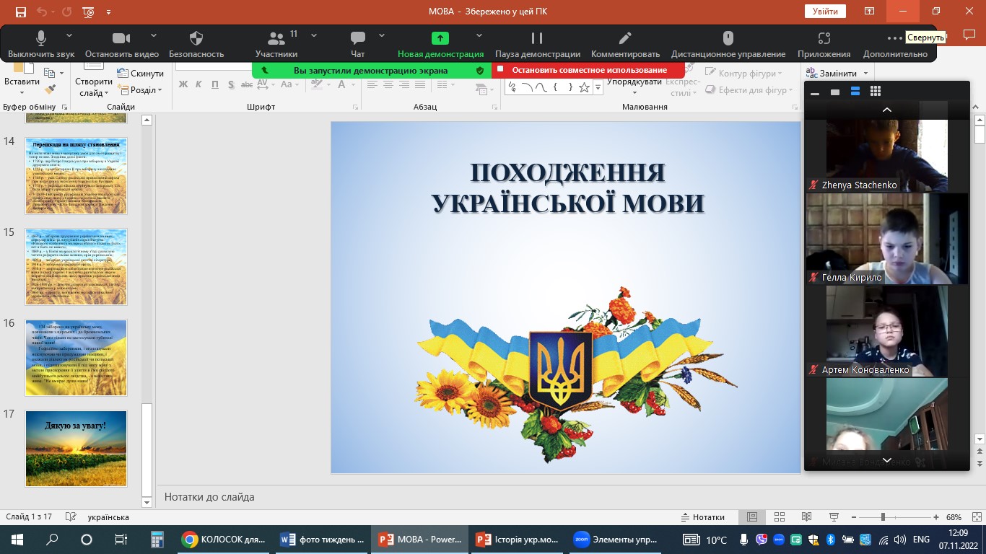Select slide 14 thumbnail
The height and width of the screenshot is (554, 986).
coord(76,176)
